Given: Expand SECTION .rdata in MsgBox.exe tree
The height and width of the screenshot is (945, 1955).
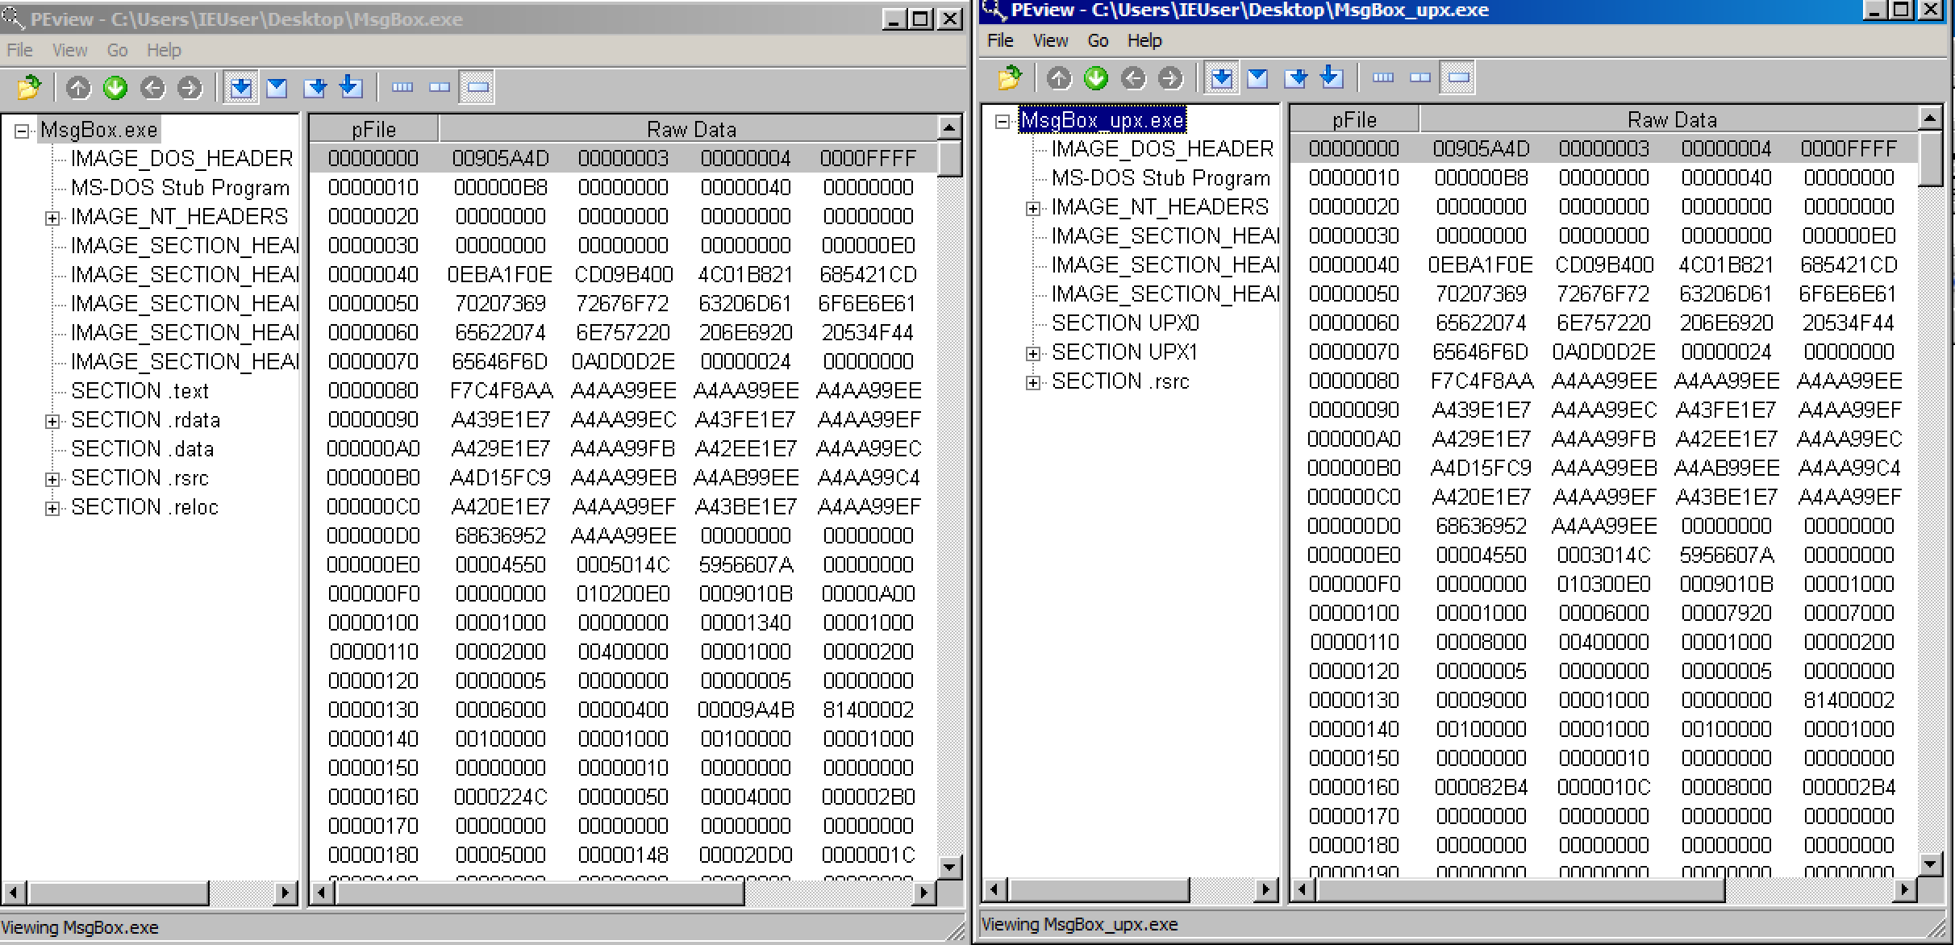Looking at the screenshot, I should pyautogui.click(x=52, y=421).
